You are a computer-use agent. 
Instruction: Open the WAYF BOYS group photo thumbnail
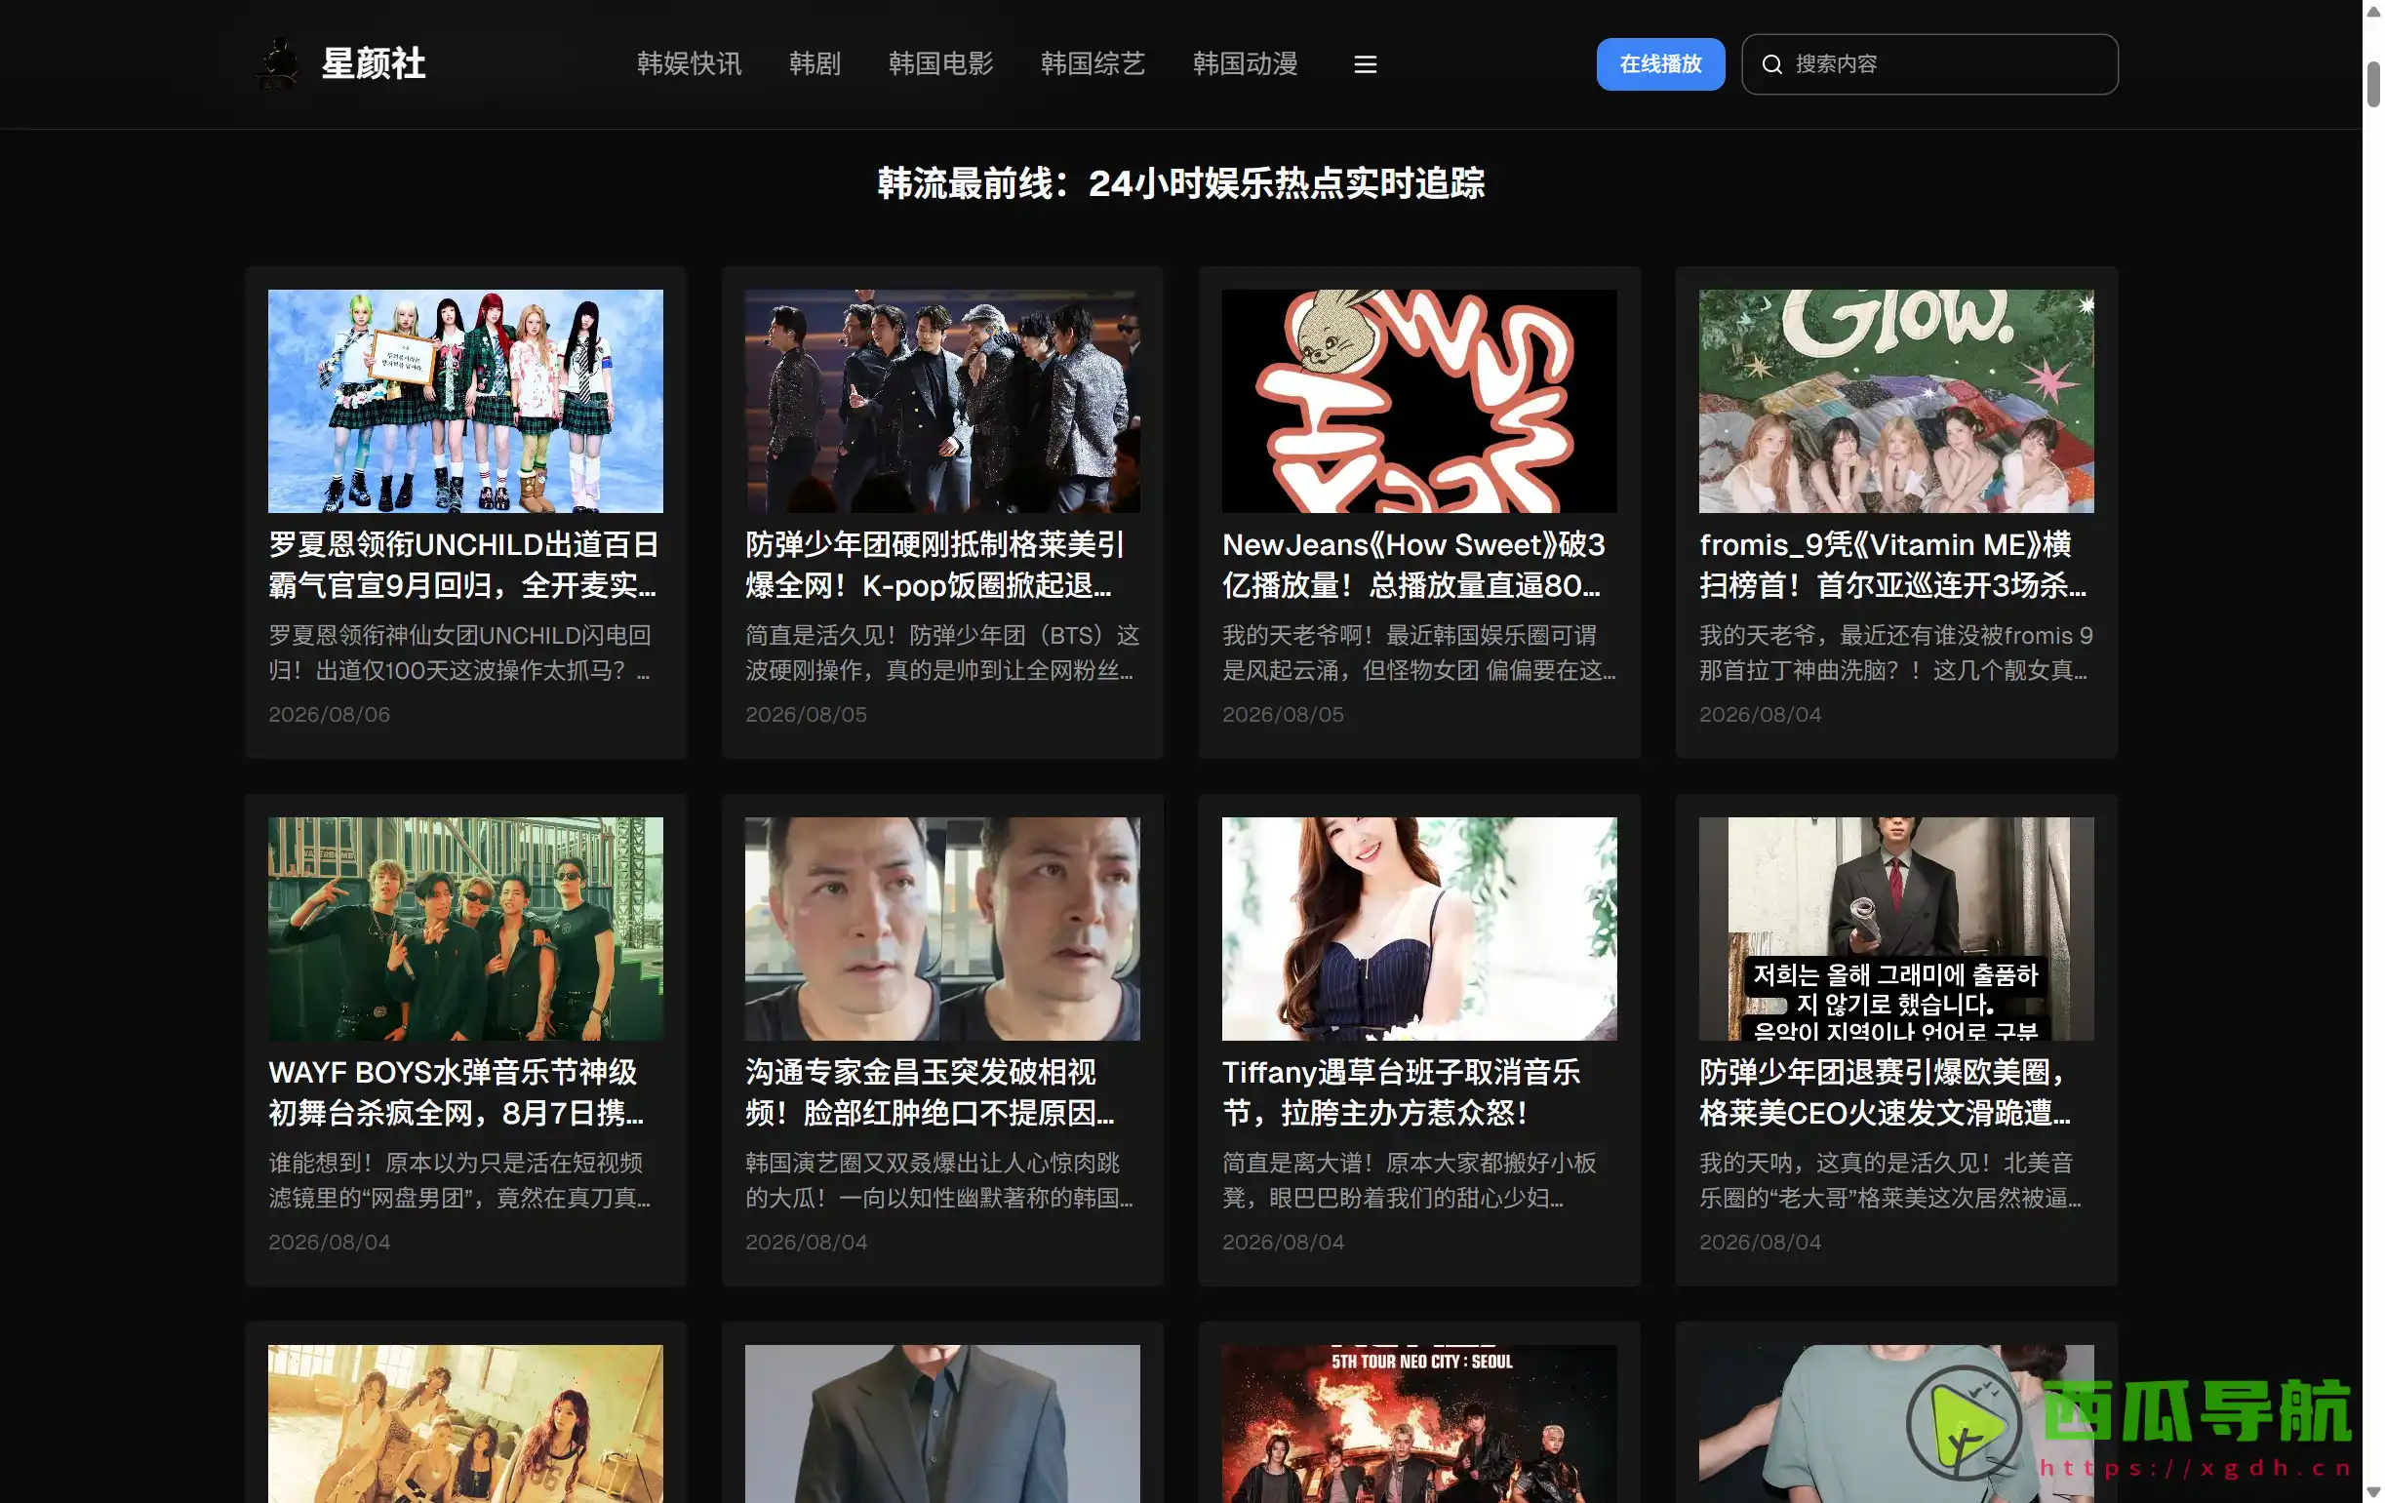coord(465,929)
